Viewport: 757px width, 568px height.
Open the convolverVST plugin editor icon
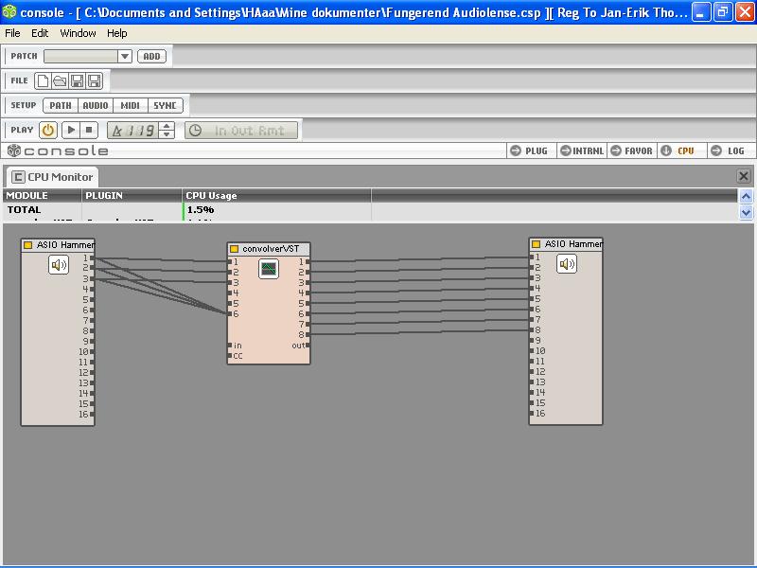[x=269, y=269]
